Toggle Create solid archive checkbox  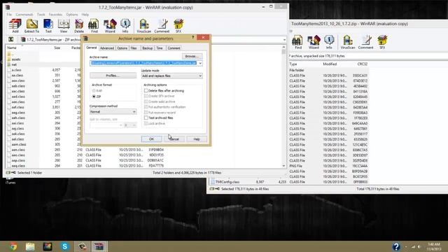(x=146, y=101)
